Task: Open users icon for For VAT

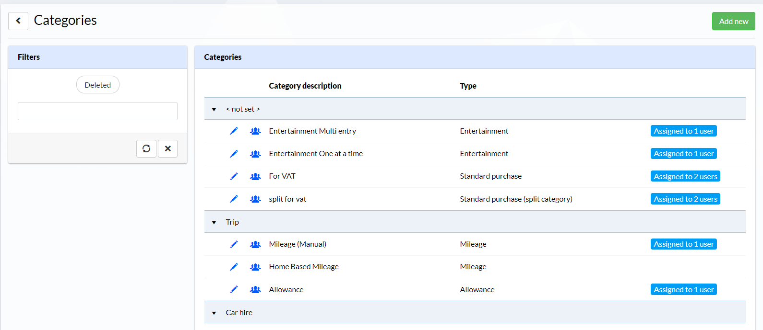Action: [255, 176]
